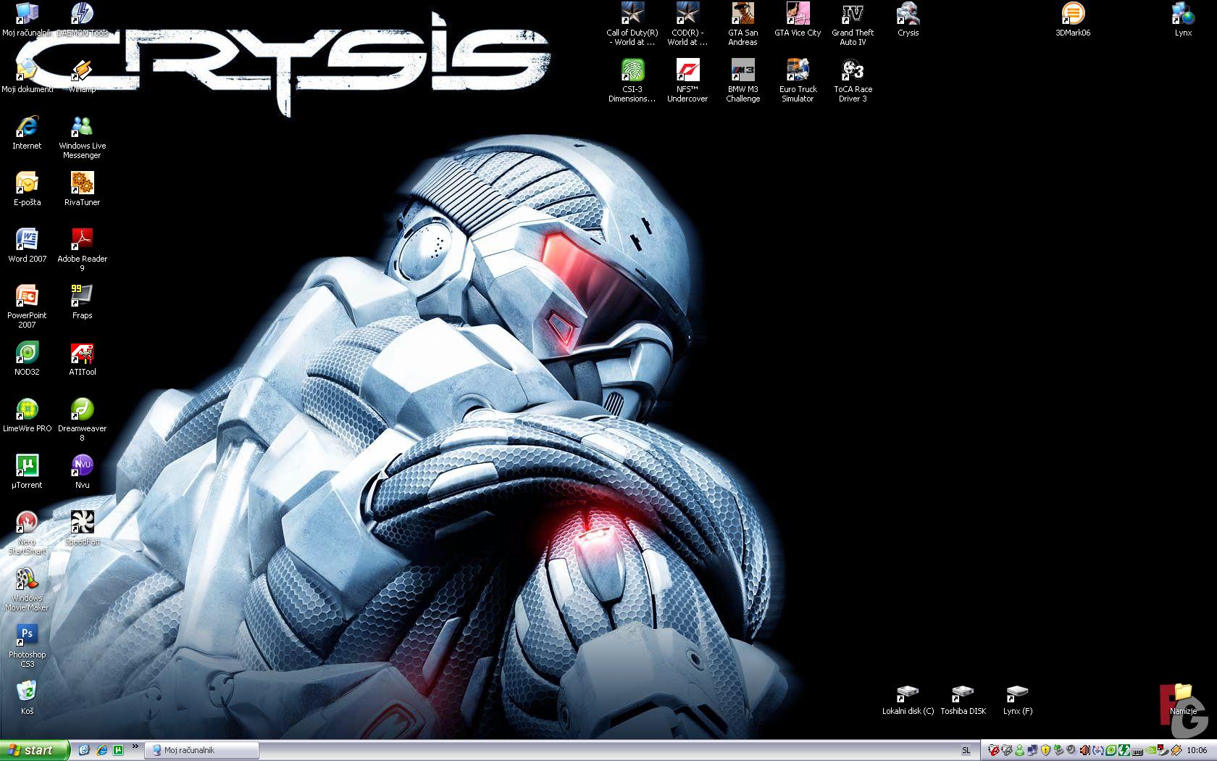Launch DAEMON Tools from the desktop

coord(82,20)
